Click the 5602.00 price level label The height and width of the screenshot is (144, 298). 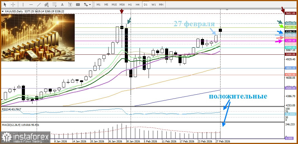(290, 13)
